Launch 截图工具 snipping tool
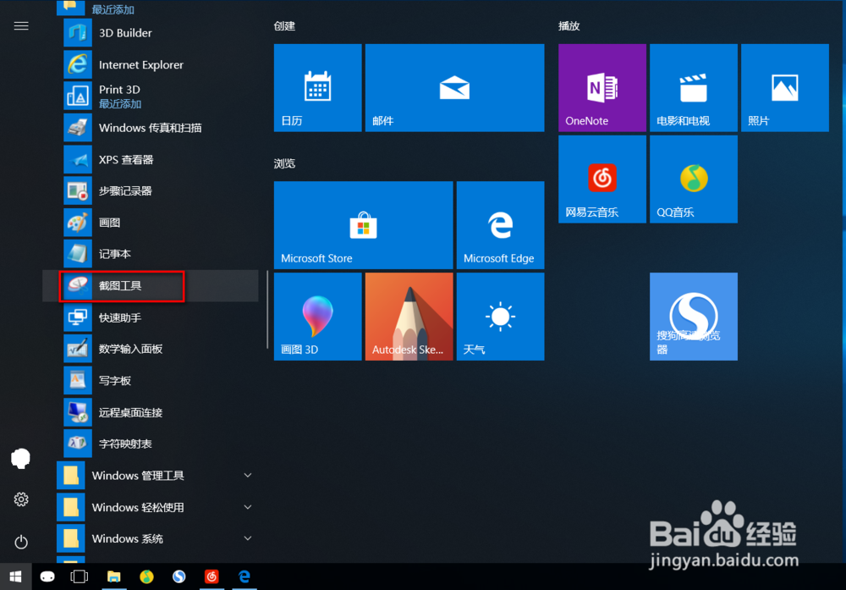Image resolution: width=846 pixels, height=590 pixels. pos(151,285)
